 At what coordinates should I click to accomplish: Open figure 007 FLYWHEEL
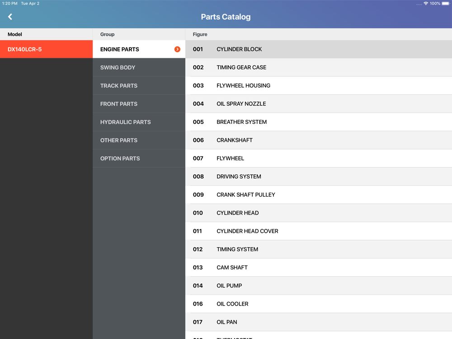(319, 158)
